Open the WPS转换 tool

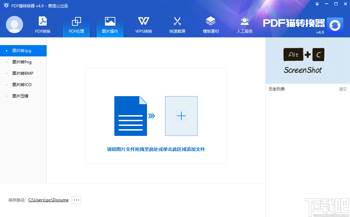(144, 25)
